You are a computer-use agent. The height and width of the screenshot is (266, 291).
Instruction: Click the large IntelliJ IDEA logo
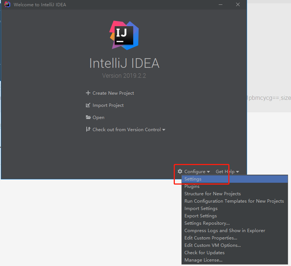124,35
